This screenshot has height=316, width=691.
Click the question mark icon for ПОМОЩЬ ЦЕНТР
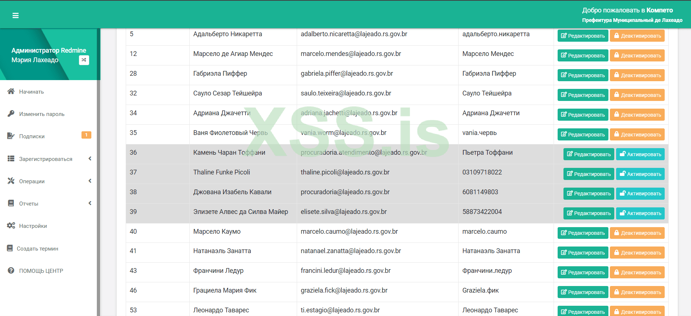point(11,271)
